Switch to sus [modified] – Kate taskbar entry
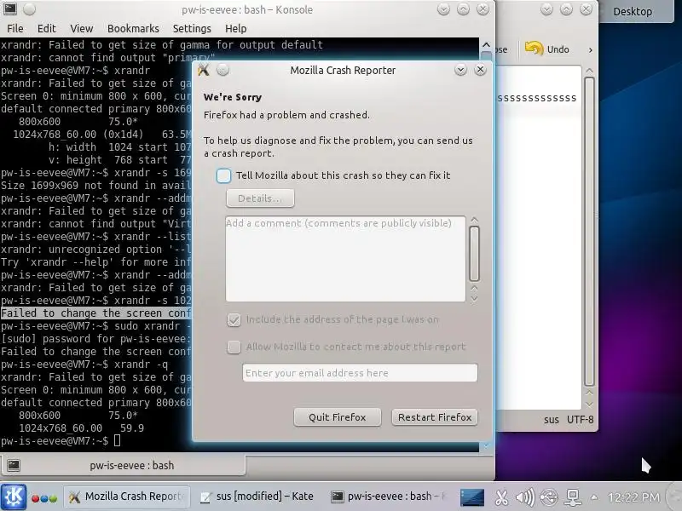 tap(257, 497)
